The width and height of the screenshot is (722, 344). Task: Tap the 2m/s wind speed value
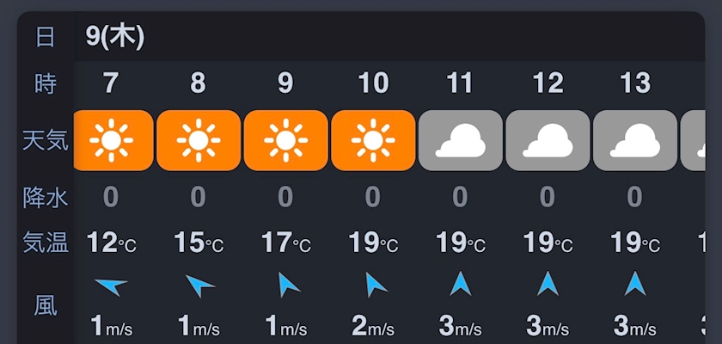point(373,327)
